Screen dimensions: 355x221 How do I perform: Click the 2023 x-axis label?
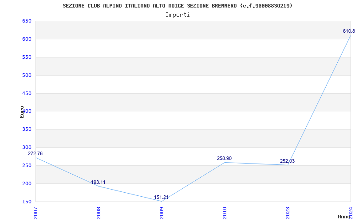[x=287, y=213]
